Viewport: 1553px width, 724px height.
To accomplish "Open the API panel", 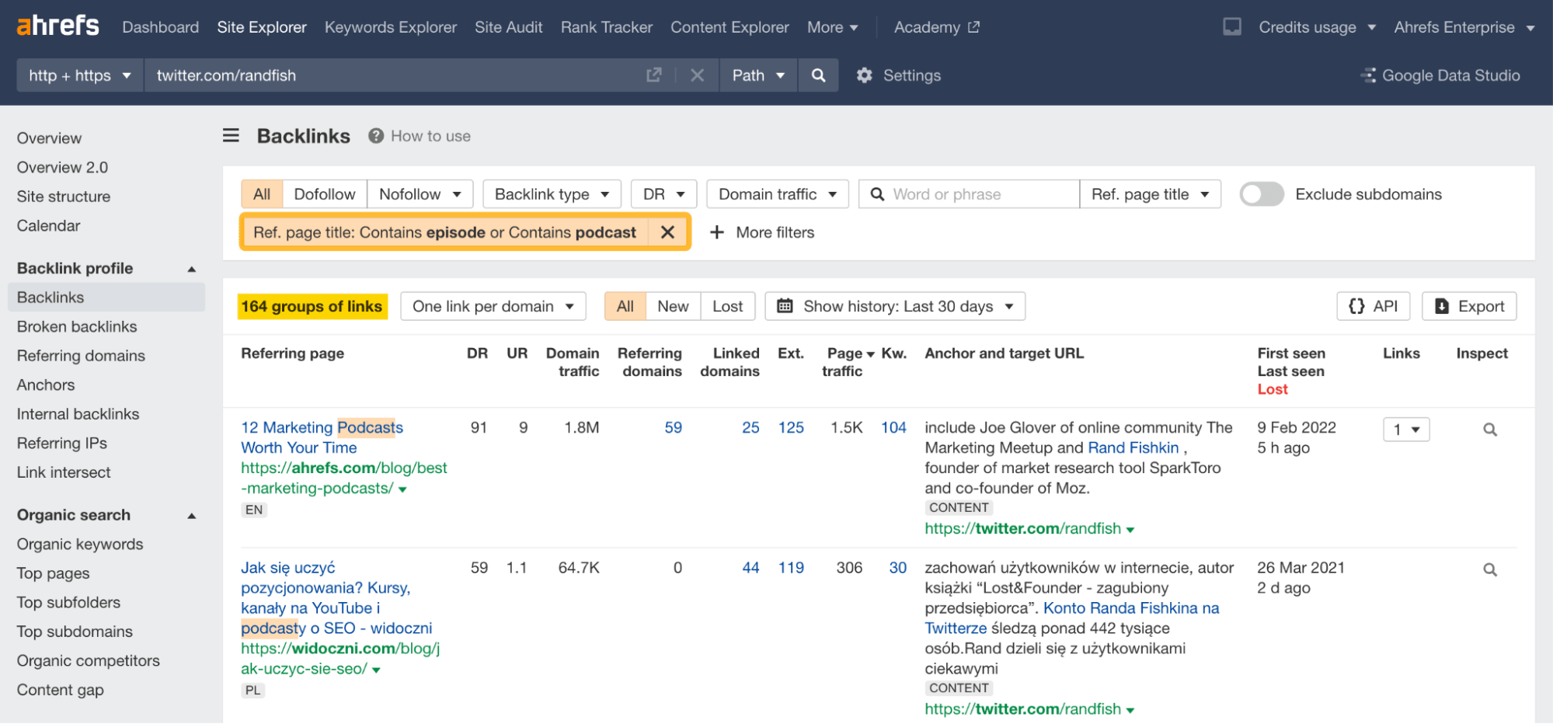I will [x=1372, y=305].
